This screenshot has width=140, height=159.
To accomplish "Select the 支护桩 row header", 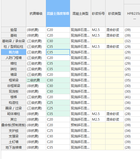I will 14,131.
